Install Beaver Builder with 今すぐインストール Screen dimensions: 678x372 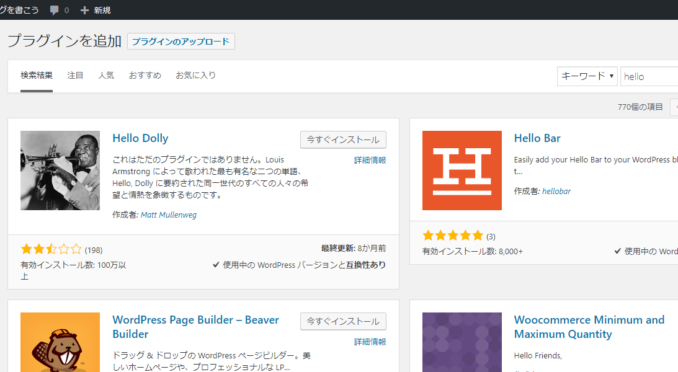[343, 321]
